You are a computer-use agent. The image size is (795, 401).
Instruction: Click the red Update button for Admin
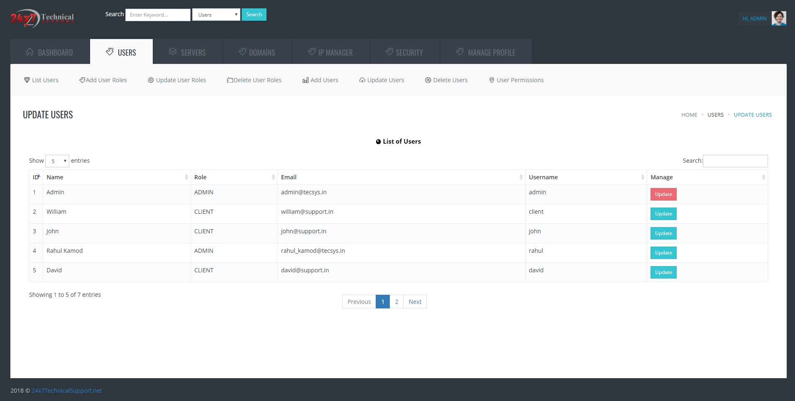point(663,194)
